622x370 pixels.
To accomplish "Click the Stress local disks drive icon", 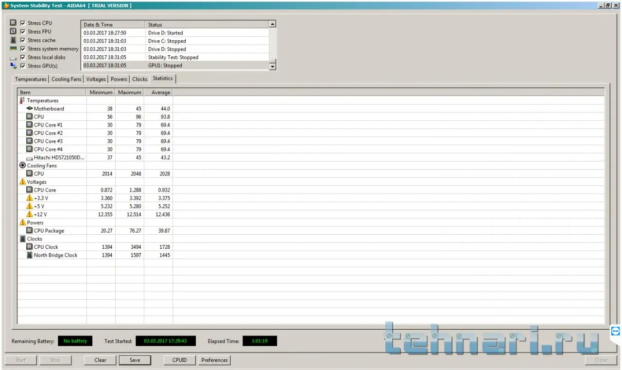I will click(x=13, y=58).
